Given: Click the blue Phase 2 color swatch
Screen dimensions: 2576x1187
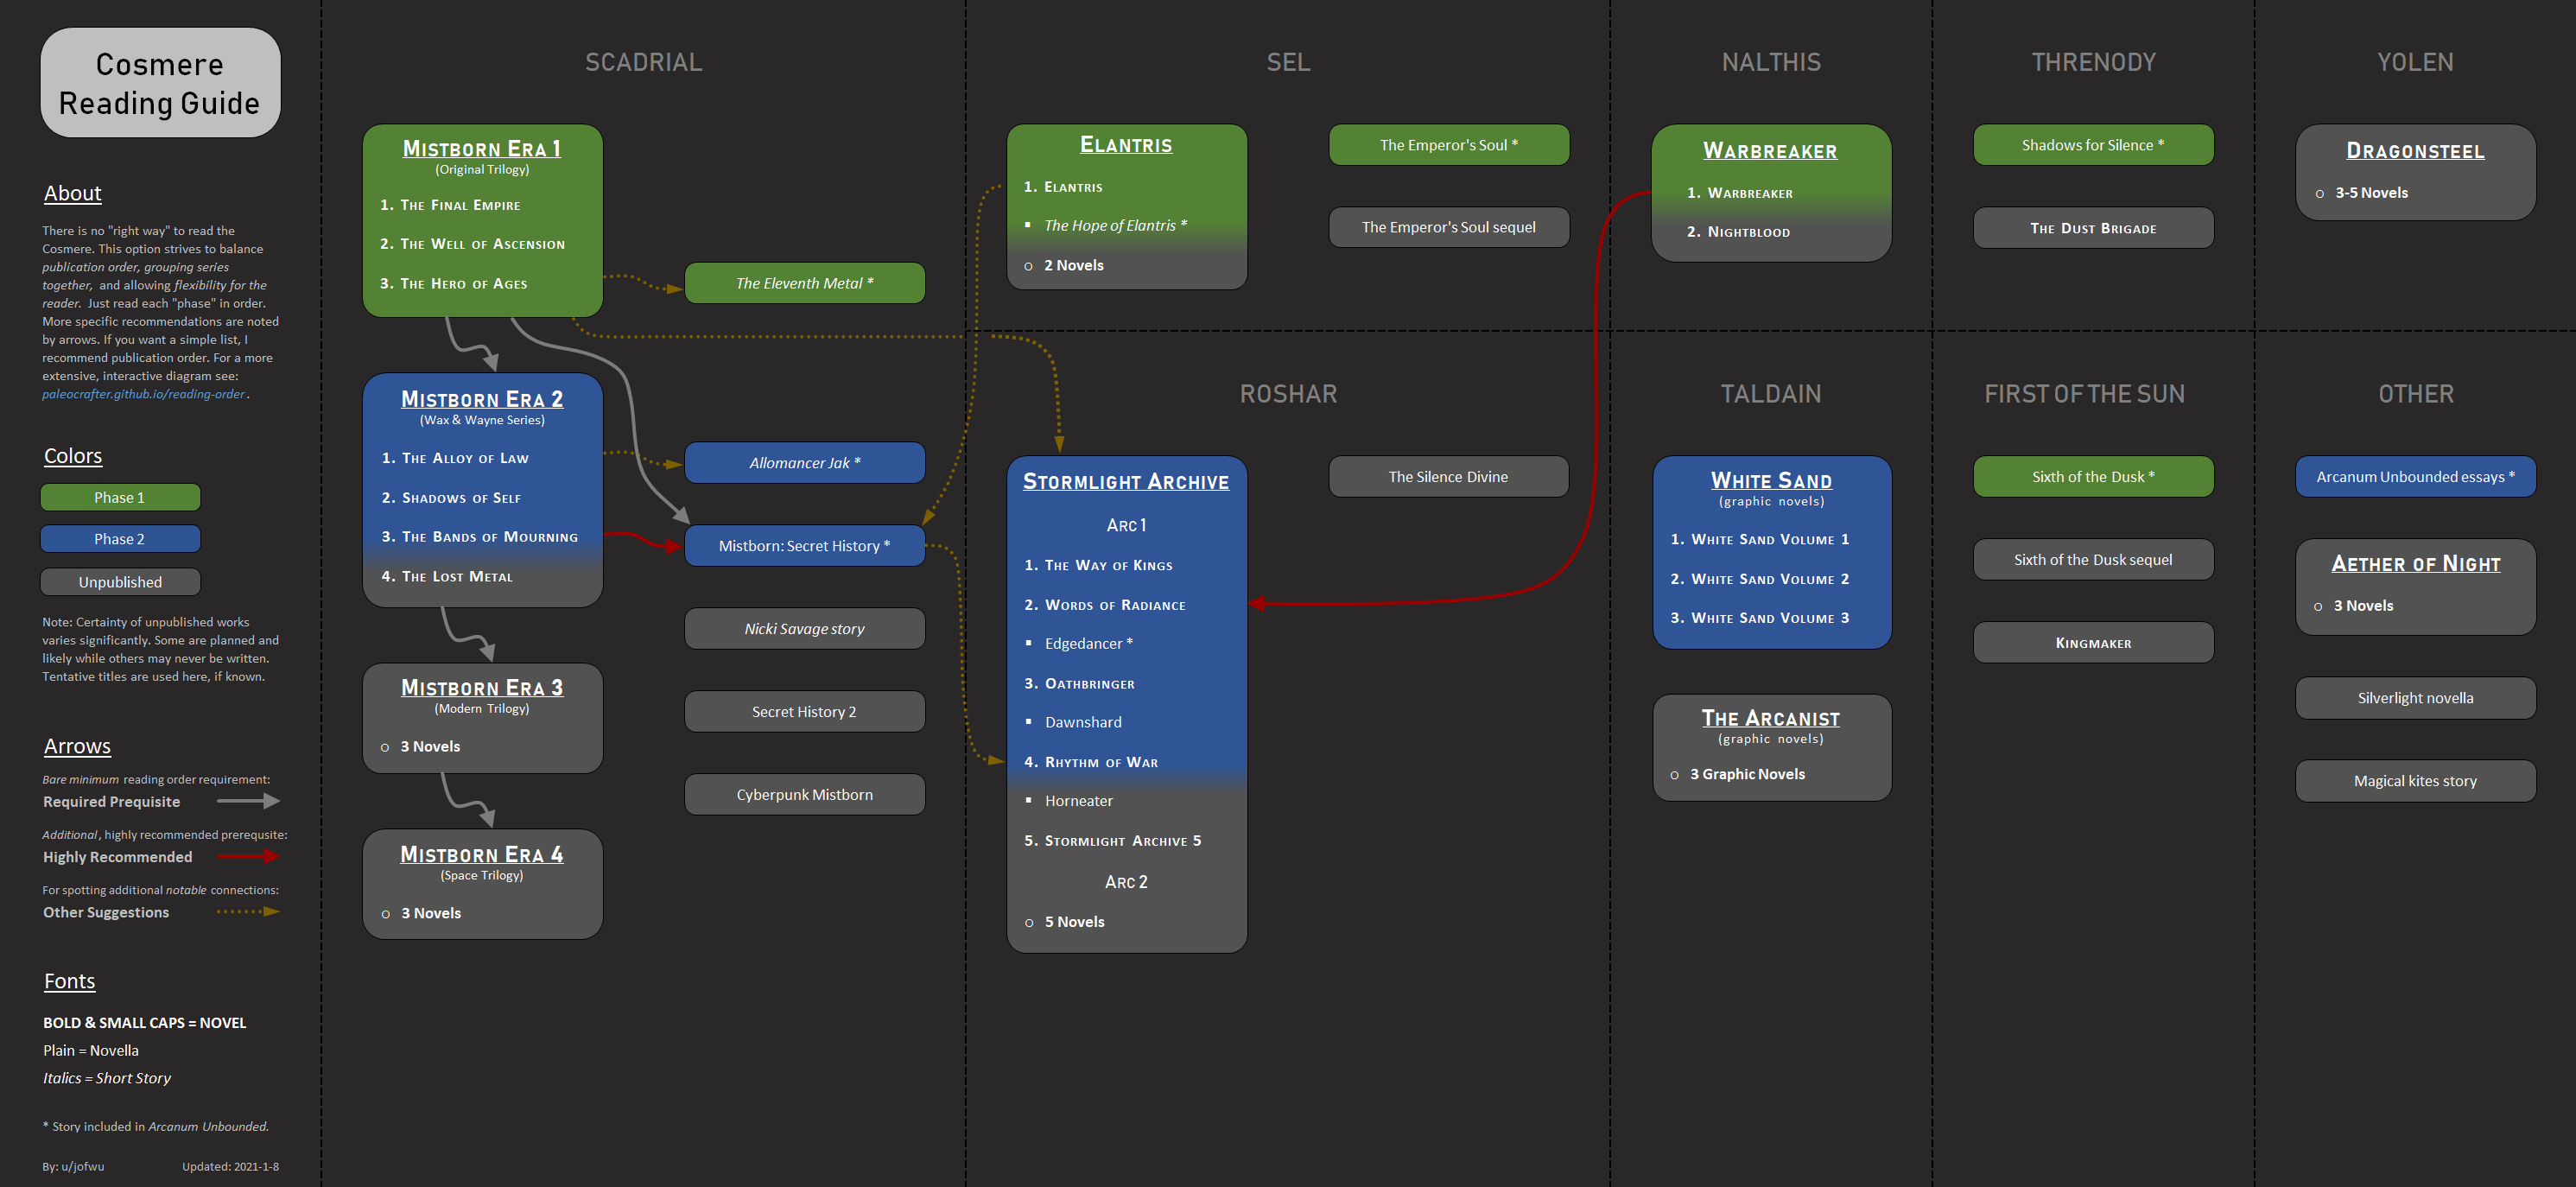Looking at the screenshot, I should pos(120,539).
